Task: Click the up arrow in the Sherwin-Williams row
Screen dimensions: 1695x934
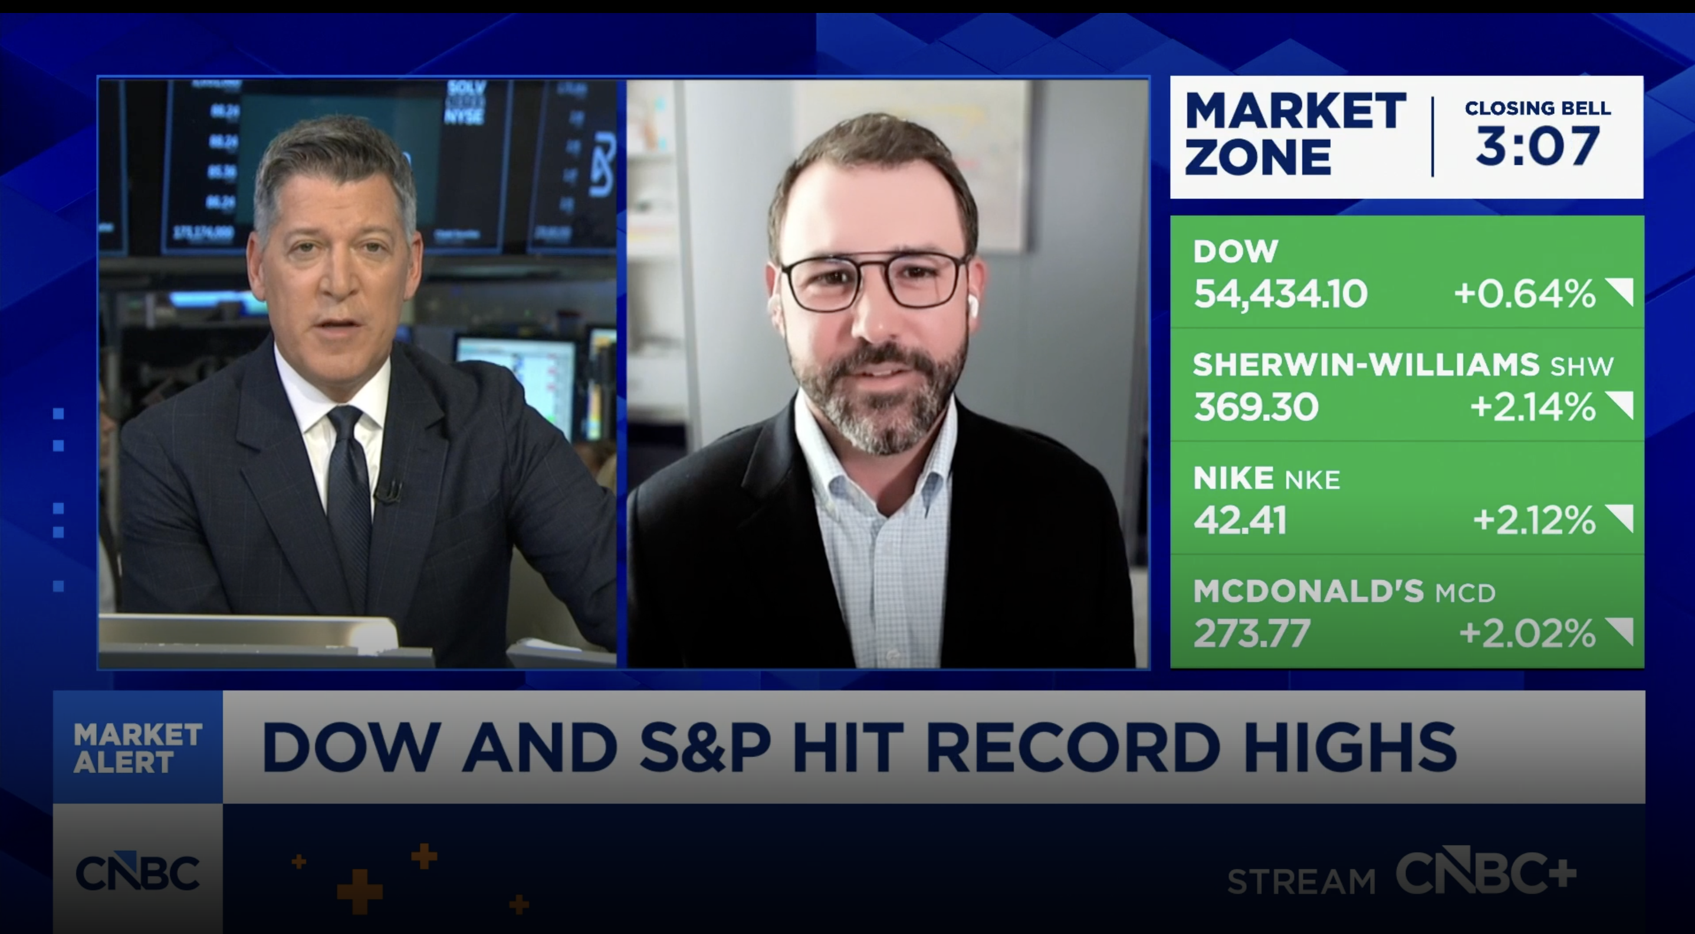Action: coord(1620,405)
